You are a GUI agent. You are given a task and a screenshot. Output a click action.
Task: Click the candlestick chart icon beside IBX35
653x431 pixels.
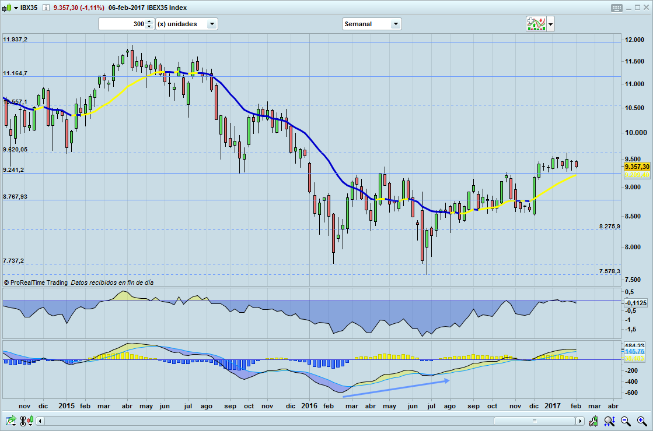[6, 8]
